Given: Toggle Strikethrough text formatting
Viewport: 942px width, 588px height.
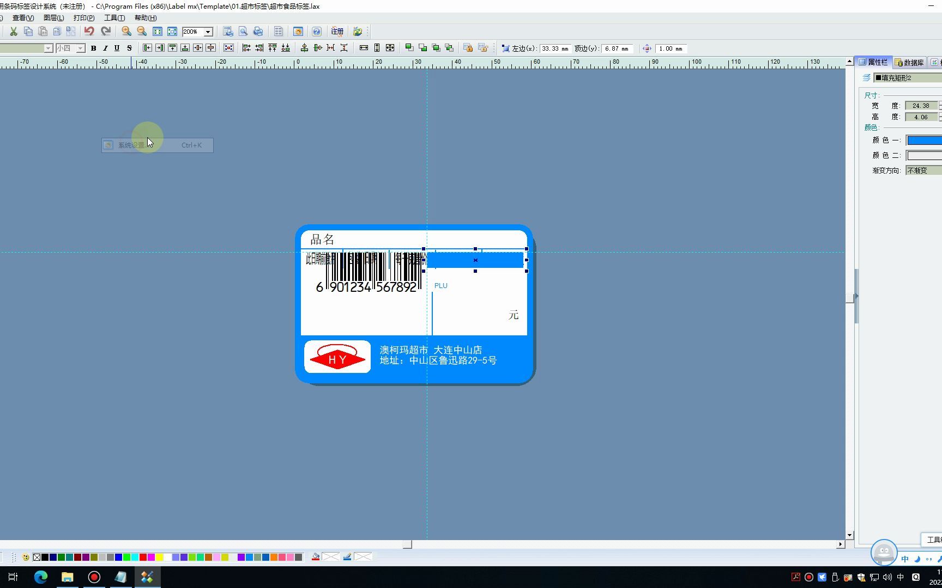Looking at the screenshot, I should coord(129,48).
